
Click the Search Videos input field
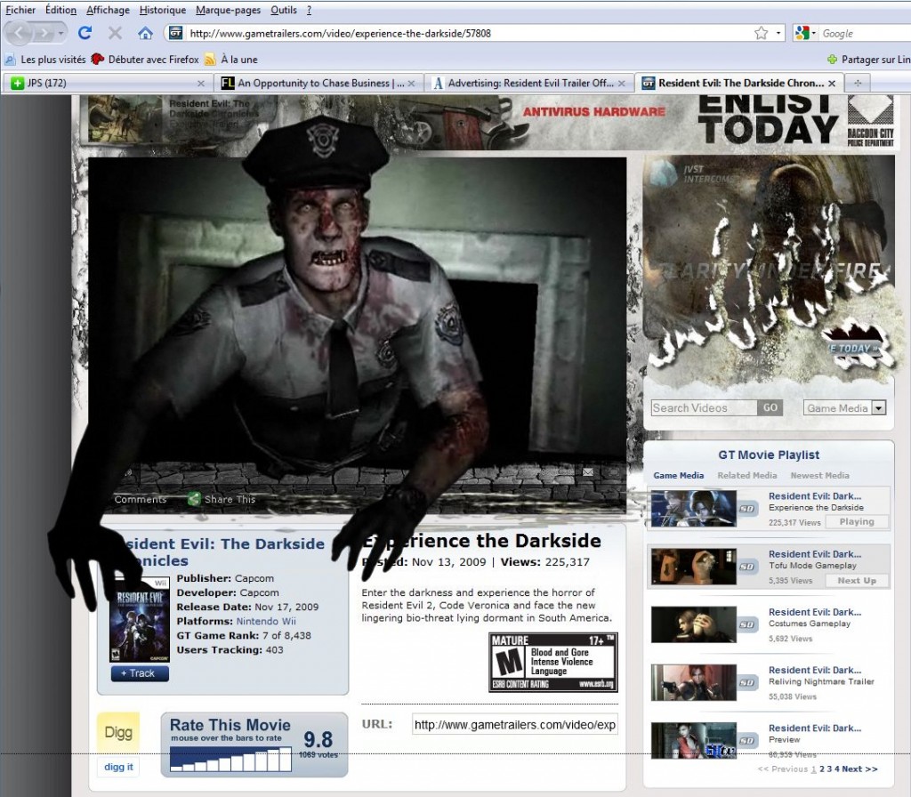point(703,407)
